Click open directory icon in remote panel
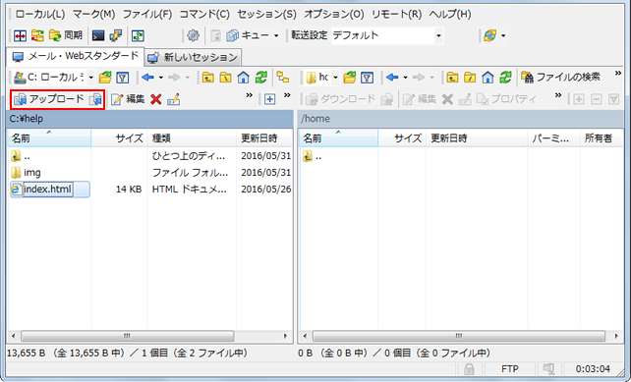The width and height of the screenshot is (631, 382). click(x=349, y=78)
